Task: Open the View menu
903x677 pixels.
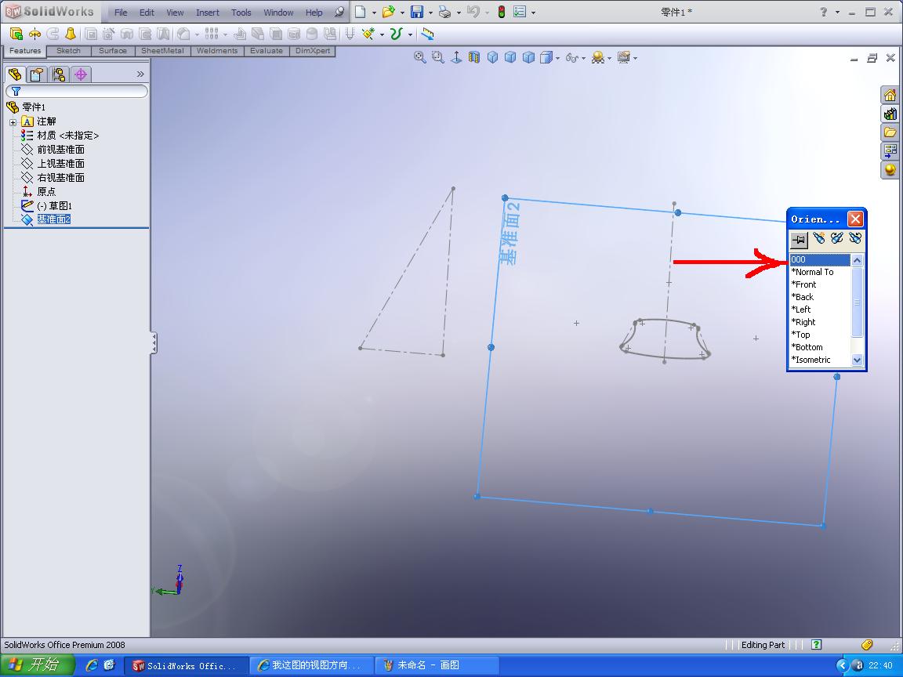Action: (x=175, y=12)
